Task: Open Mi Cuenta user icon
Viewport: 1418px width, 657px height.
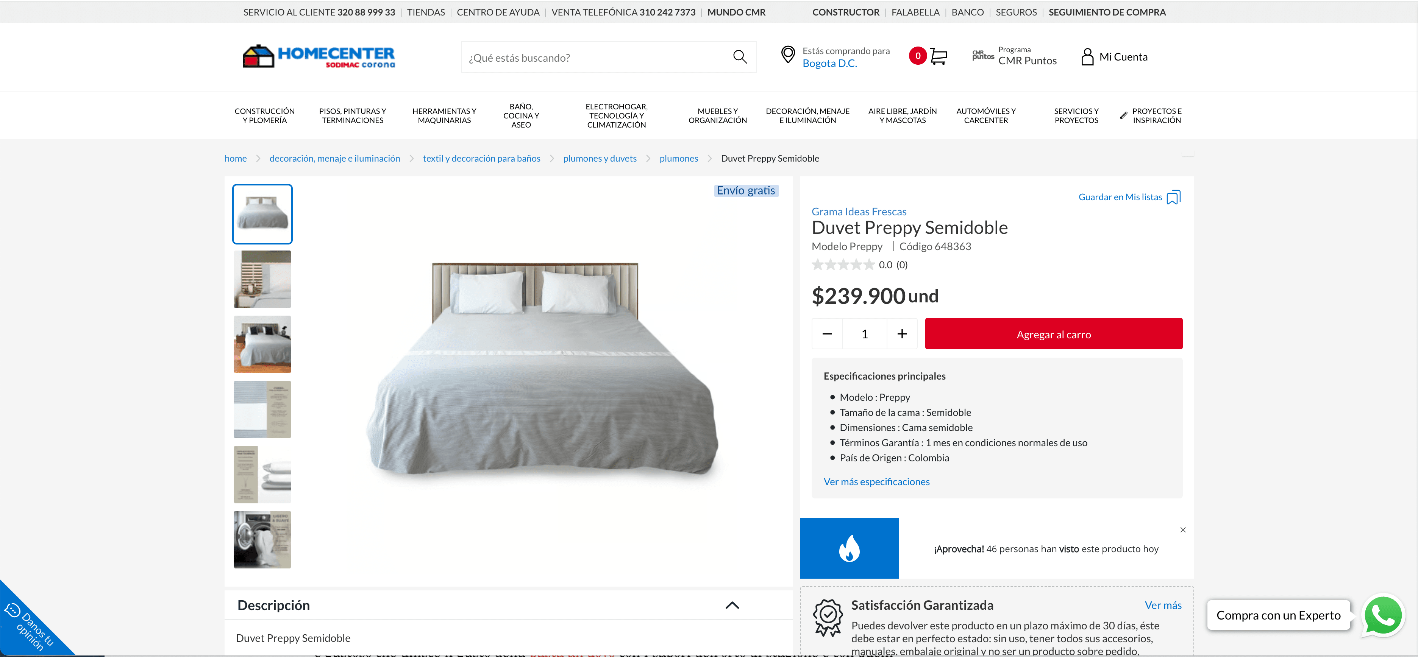Action: click(1087, 57)
